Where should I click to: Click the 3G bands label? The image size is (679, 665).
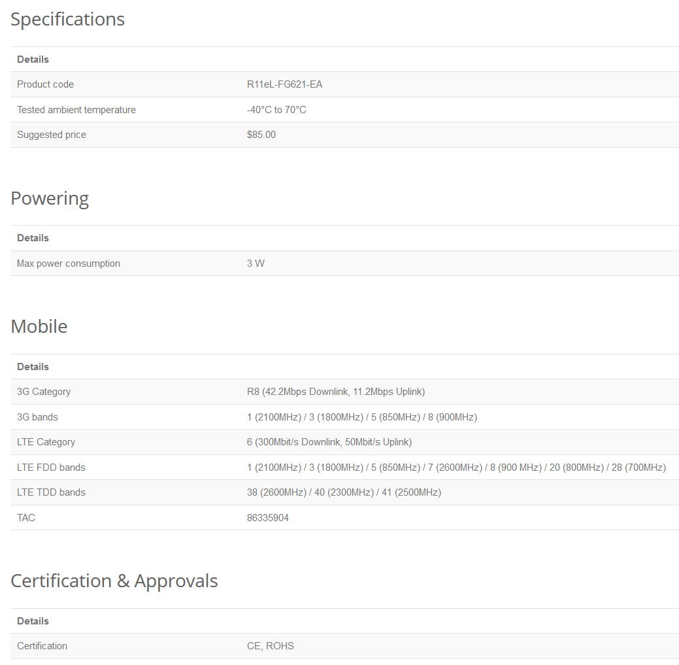tap(37, 417)
